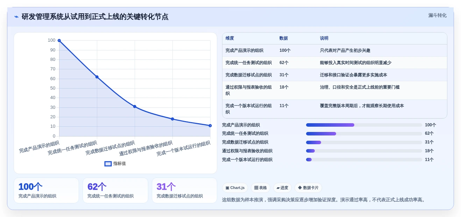Click chart axis label 完成一个版本试运行的组织
This screenshot has width=461, height=217.
point(184,149)
